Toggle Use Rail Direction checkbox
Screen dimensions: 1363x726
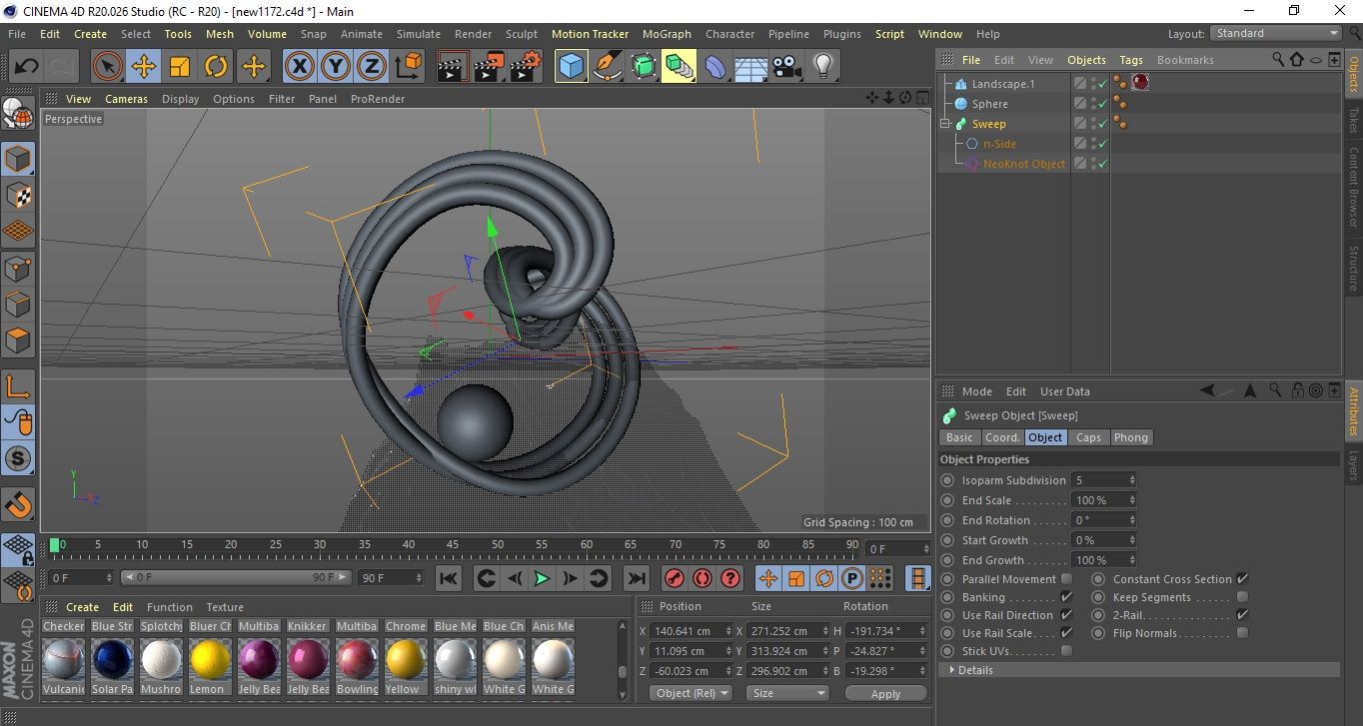1067,615
